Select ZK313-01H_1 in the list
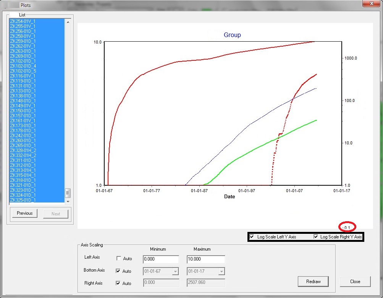 (37, 170)
